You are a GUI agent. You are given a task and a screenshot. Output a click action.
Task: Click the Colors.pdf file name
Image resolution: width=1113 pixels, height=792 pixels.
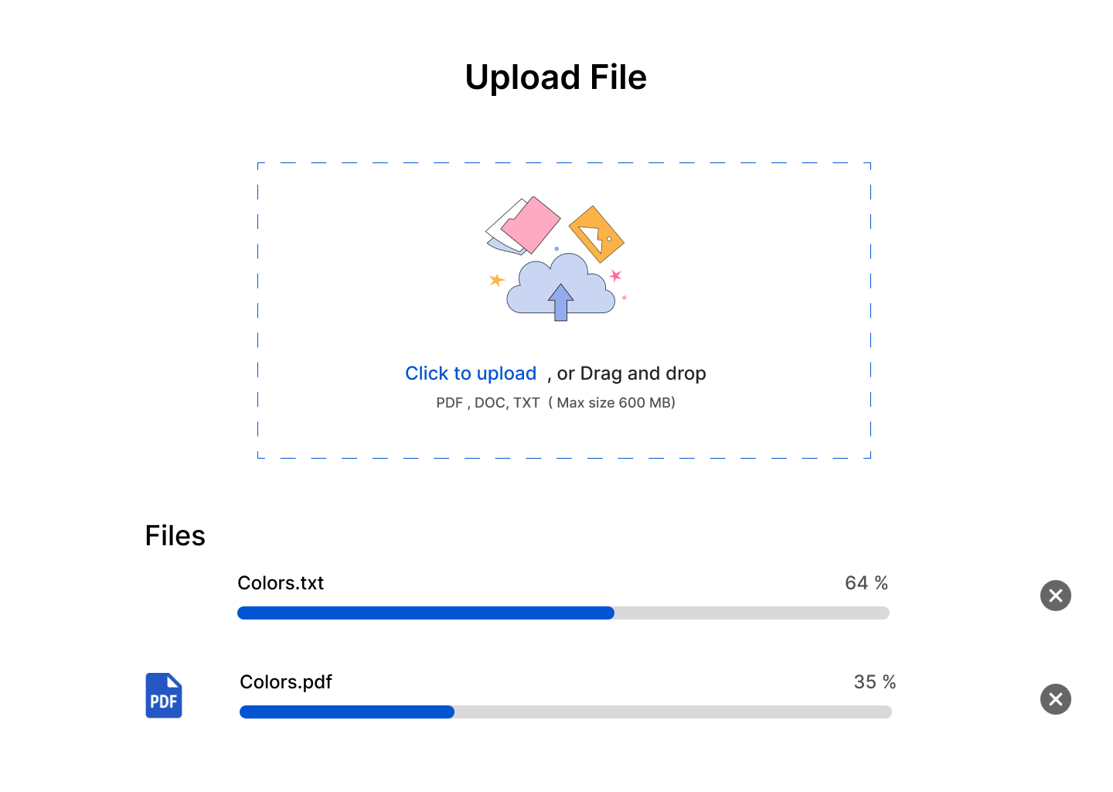pyautogui.click(x=285, y=682)
